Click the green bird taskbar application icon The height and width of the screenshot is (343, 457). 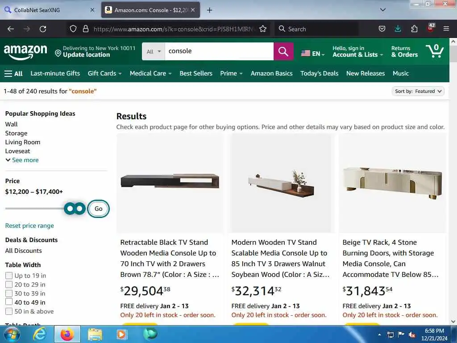tap(150, 334)
